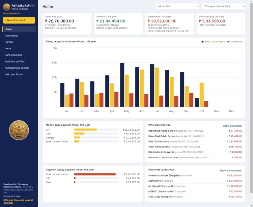Screen dimensions: 253x207
Task: Click the Expenditure this year card
Action: tap(170, 24)
